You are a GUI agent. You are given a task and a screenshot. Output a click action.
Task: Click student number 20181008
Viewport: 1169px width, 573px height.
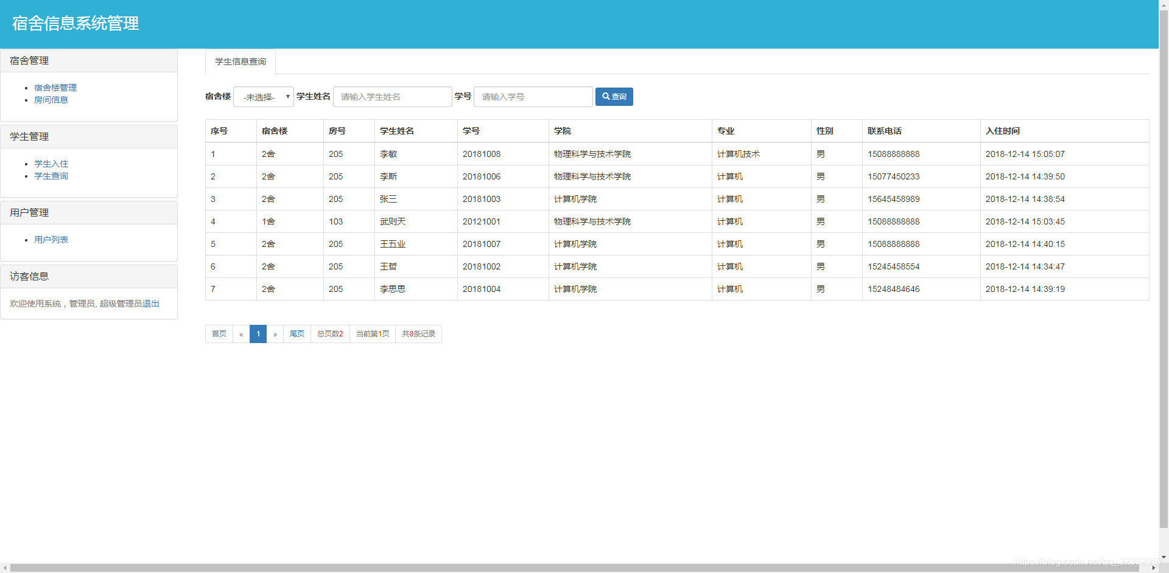click(x=482, y=154)
